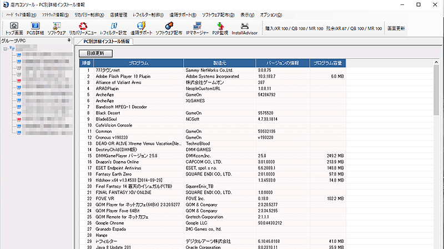Select ffdshow x64 program row
This screenshot has height=249, width=444.
[x=213, y=180]
